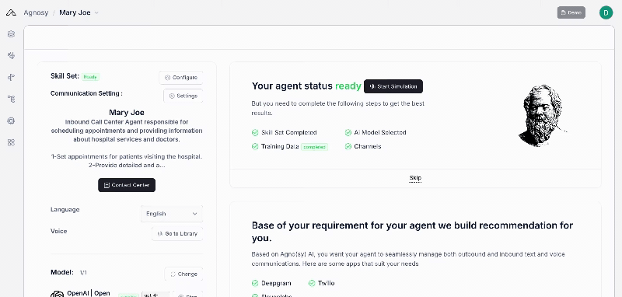Click the 'AI Model Selected' text
Image resolution: width=622 pixels, height=297 pixels.
380,132
